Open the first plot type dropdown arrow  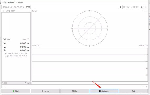[x=142, y=11]
